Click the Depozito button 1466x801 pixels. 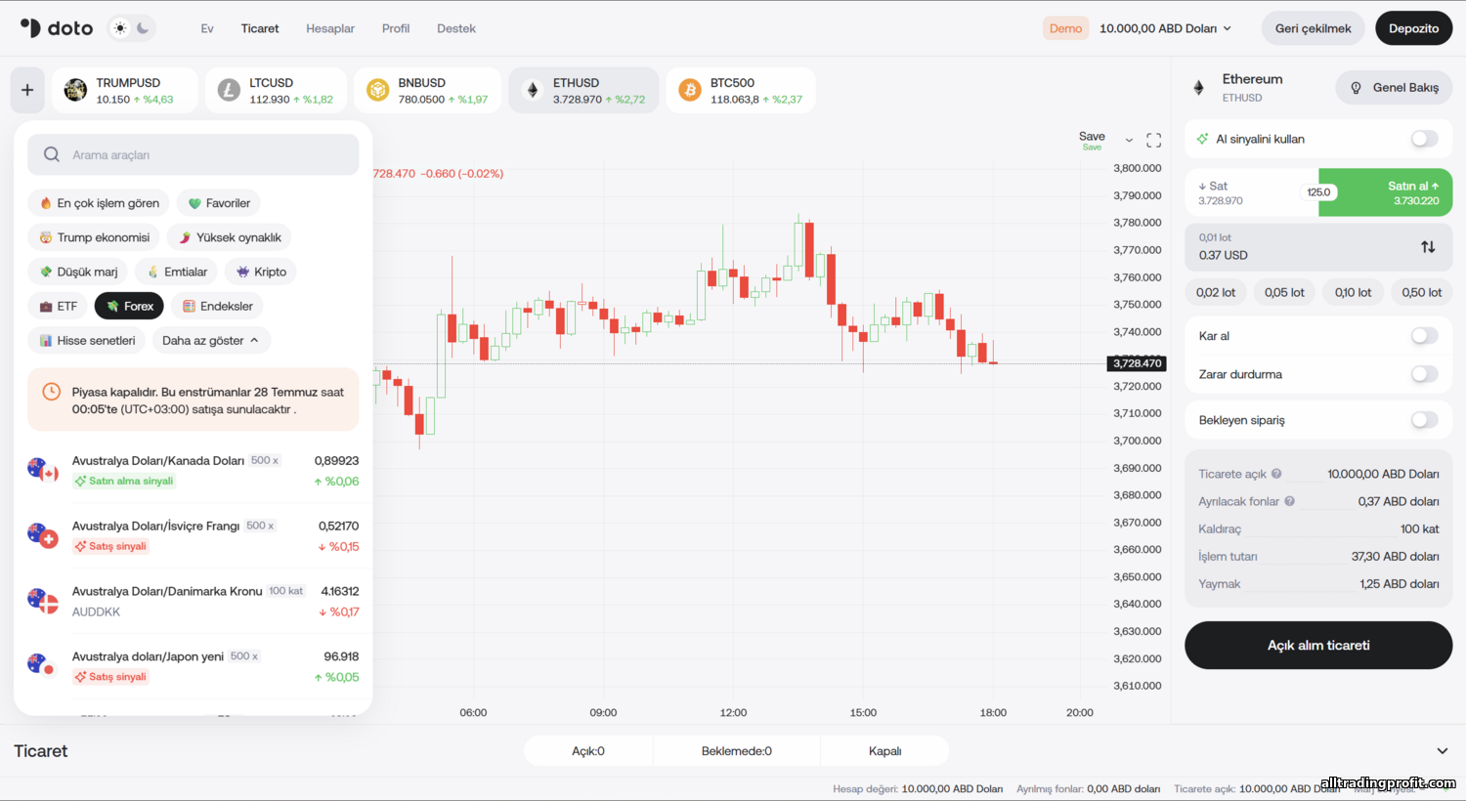[1413, 28]
